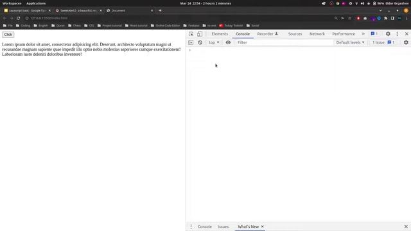Go forward to the next page

pos(12,19)
